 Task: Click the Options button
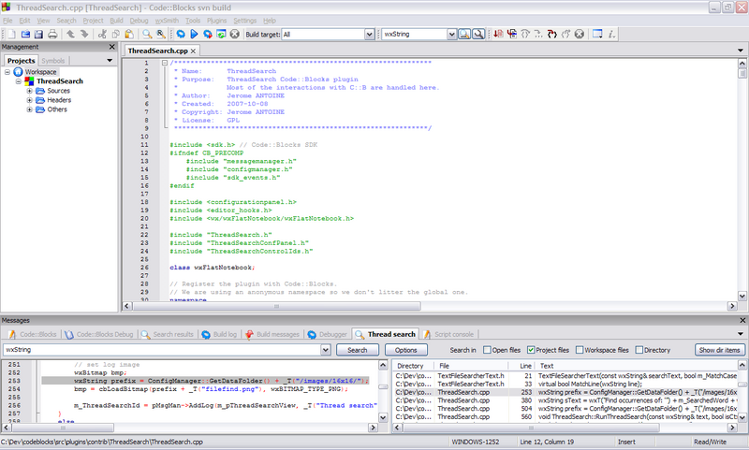(406, 350)
